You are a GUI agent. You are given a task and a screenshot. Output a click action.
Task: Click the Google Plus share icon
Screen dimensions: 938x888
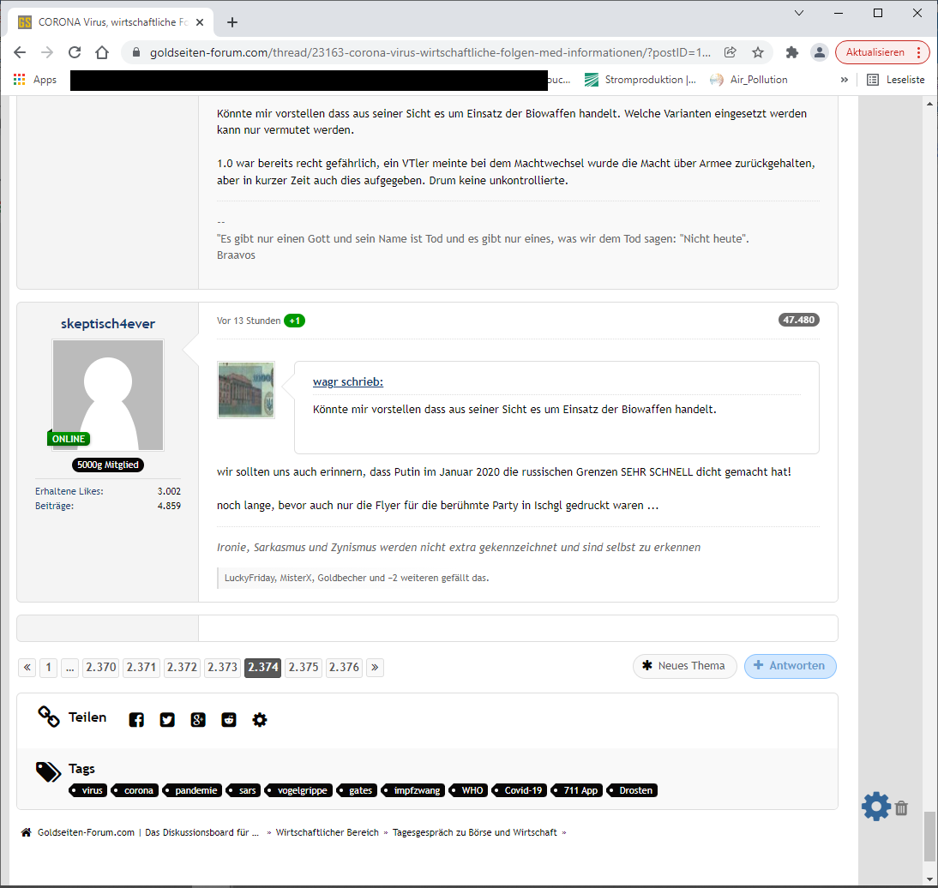click(198, 720)
